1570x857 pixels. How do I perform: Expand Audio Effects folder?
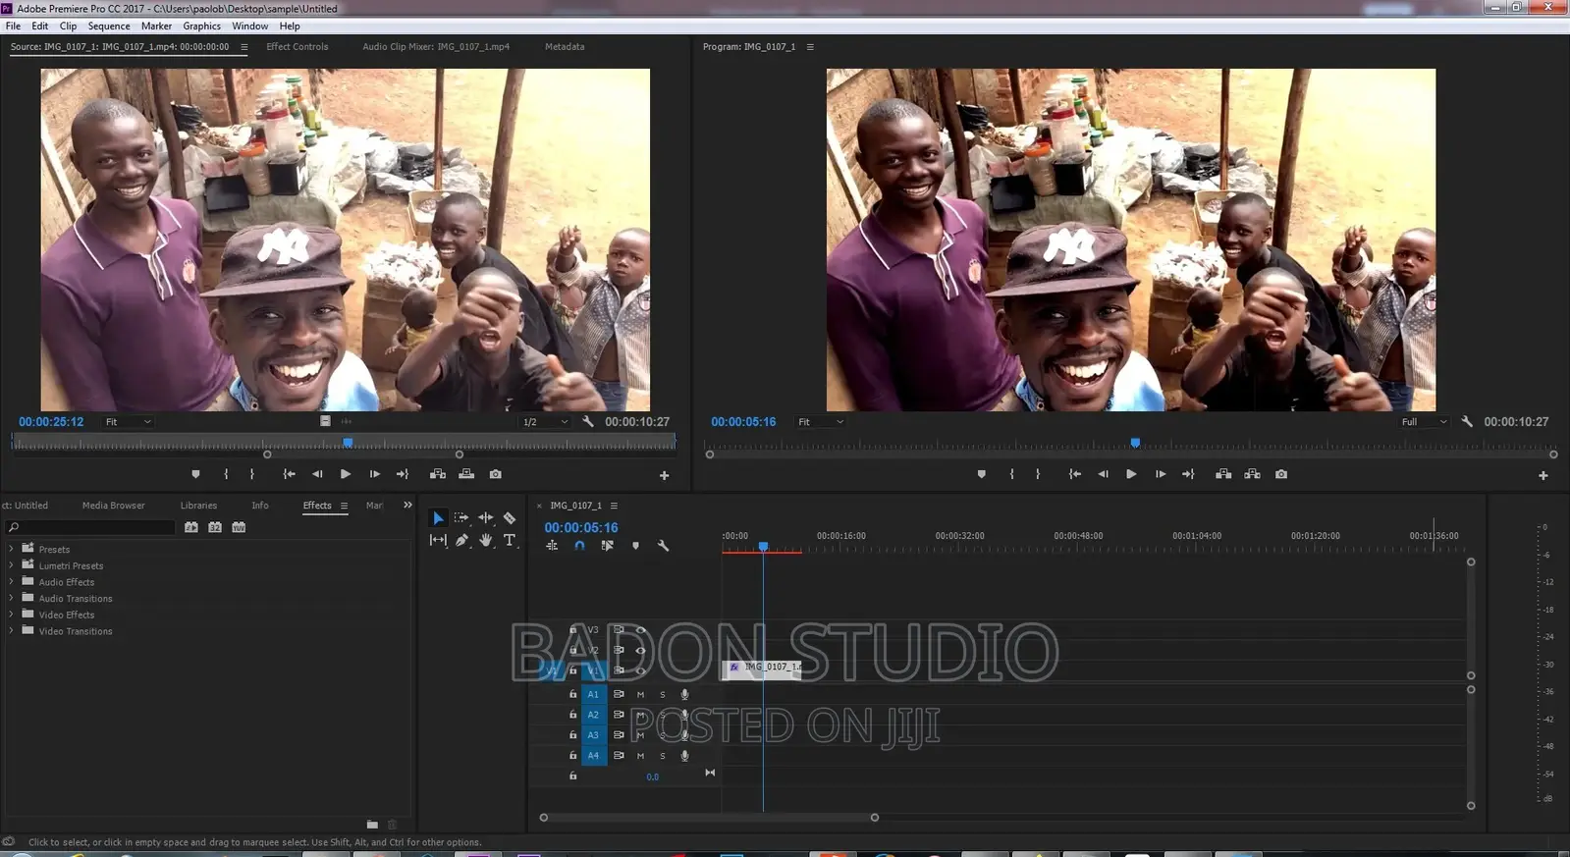[x=12, y=582]
